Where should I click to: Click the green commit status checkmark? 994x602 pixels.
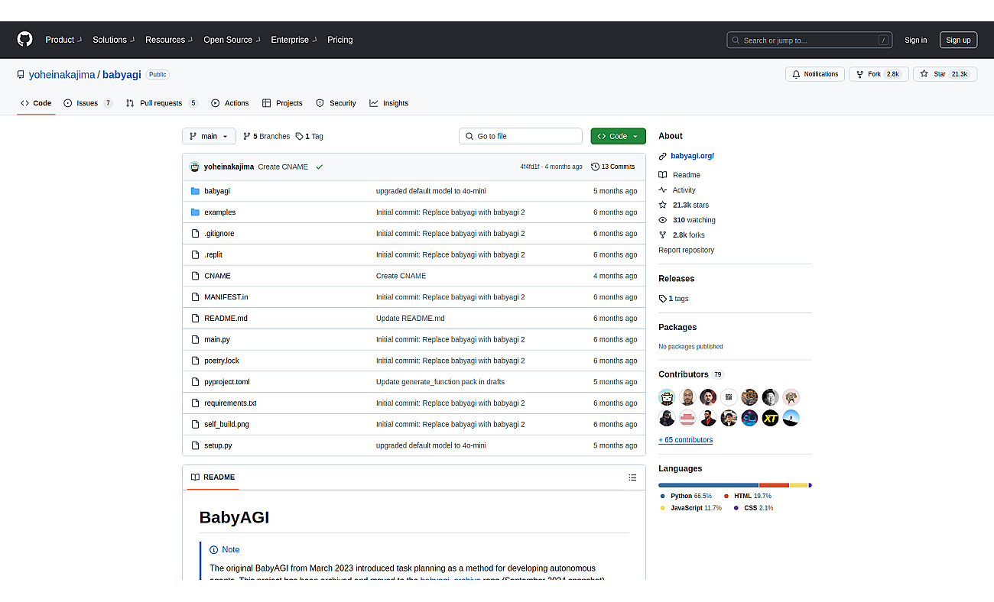pos(319,167)
